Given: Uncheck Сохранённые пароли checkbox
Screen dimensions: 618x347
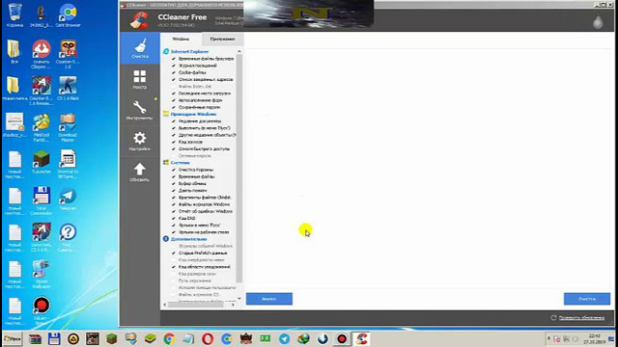Looking at the screenshot, I should tap(174, 107).
